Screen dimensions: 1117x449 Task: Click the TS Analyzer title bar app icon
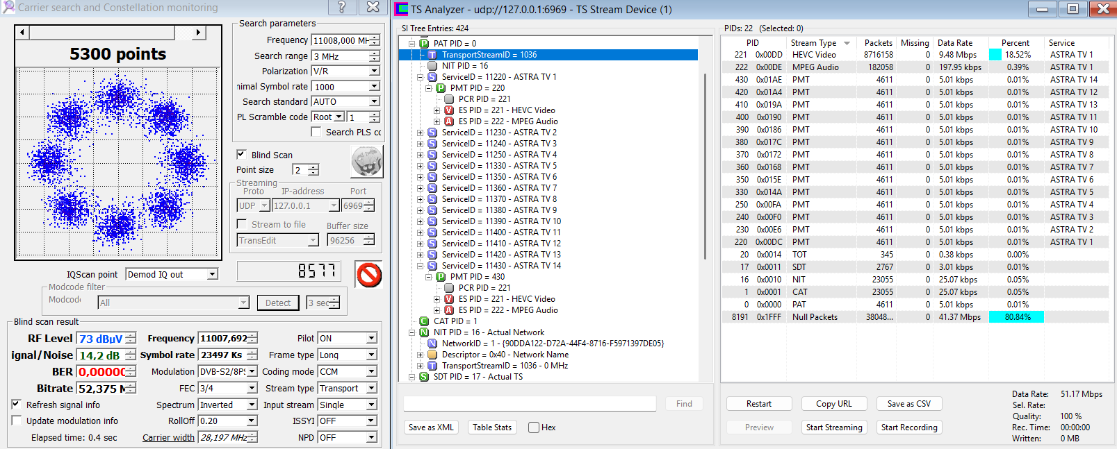402,9
